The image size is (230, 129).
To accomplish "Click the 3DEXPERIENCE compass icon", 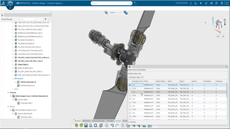I will [10, 5].
